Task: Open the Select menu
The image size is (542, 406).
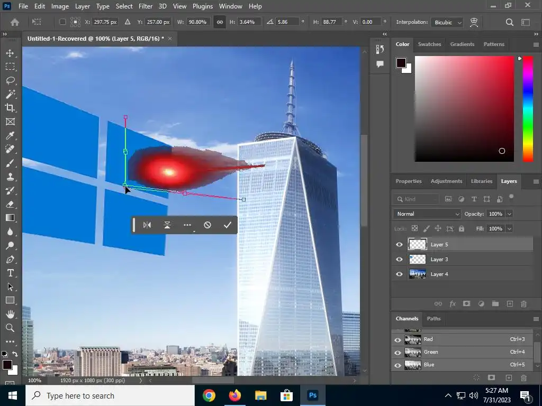Action: click(x=124, y=6)
